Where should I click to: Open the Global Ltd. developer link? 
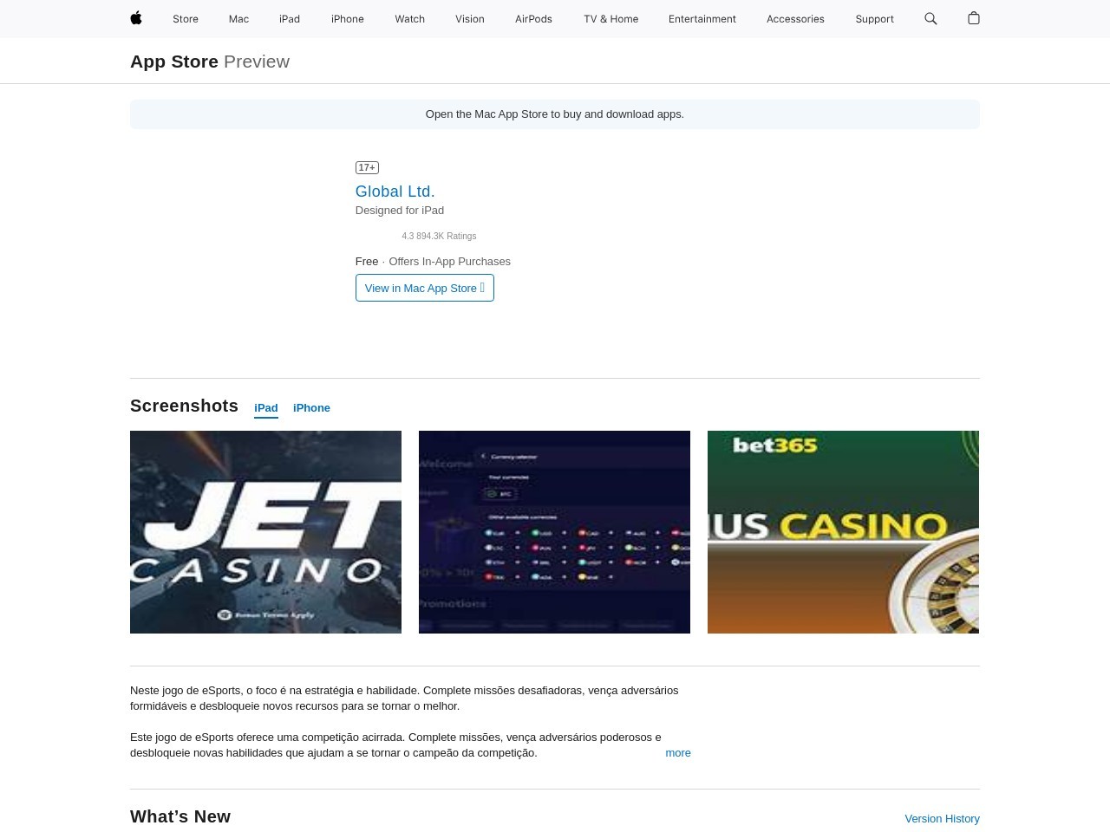(x=395, y=192)
